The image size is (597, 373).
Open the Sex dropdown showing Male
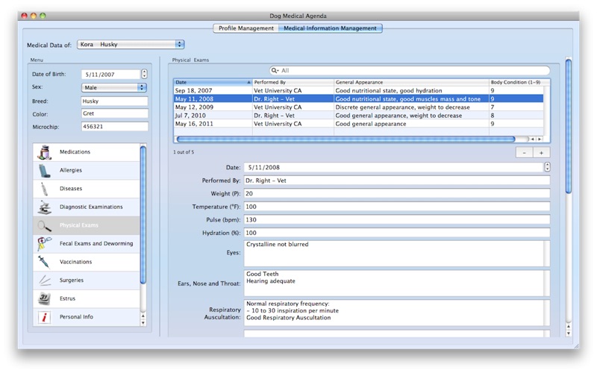pyautogui.click(x=114, y=87)
